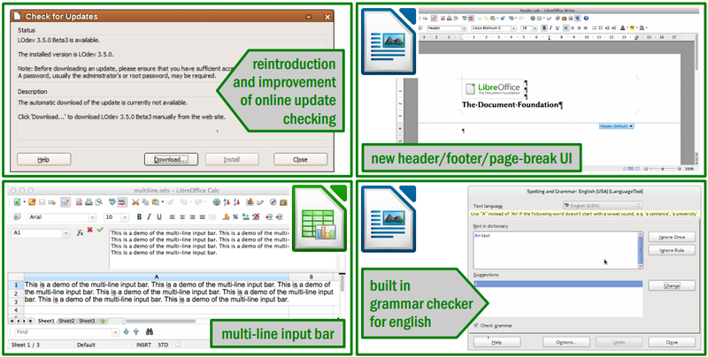Open font size 10 dropdown in Calc
The width and height of the screenshot is (708, 357).
coord(125,217)
